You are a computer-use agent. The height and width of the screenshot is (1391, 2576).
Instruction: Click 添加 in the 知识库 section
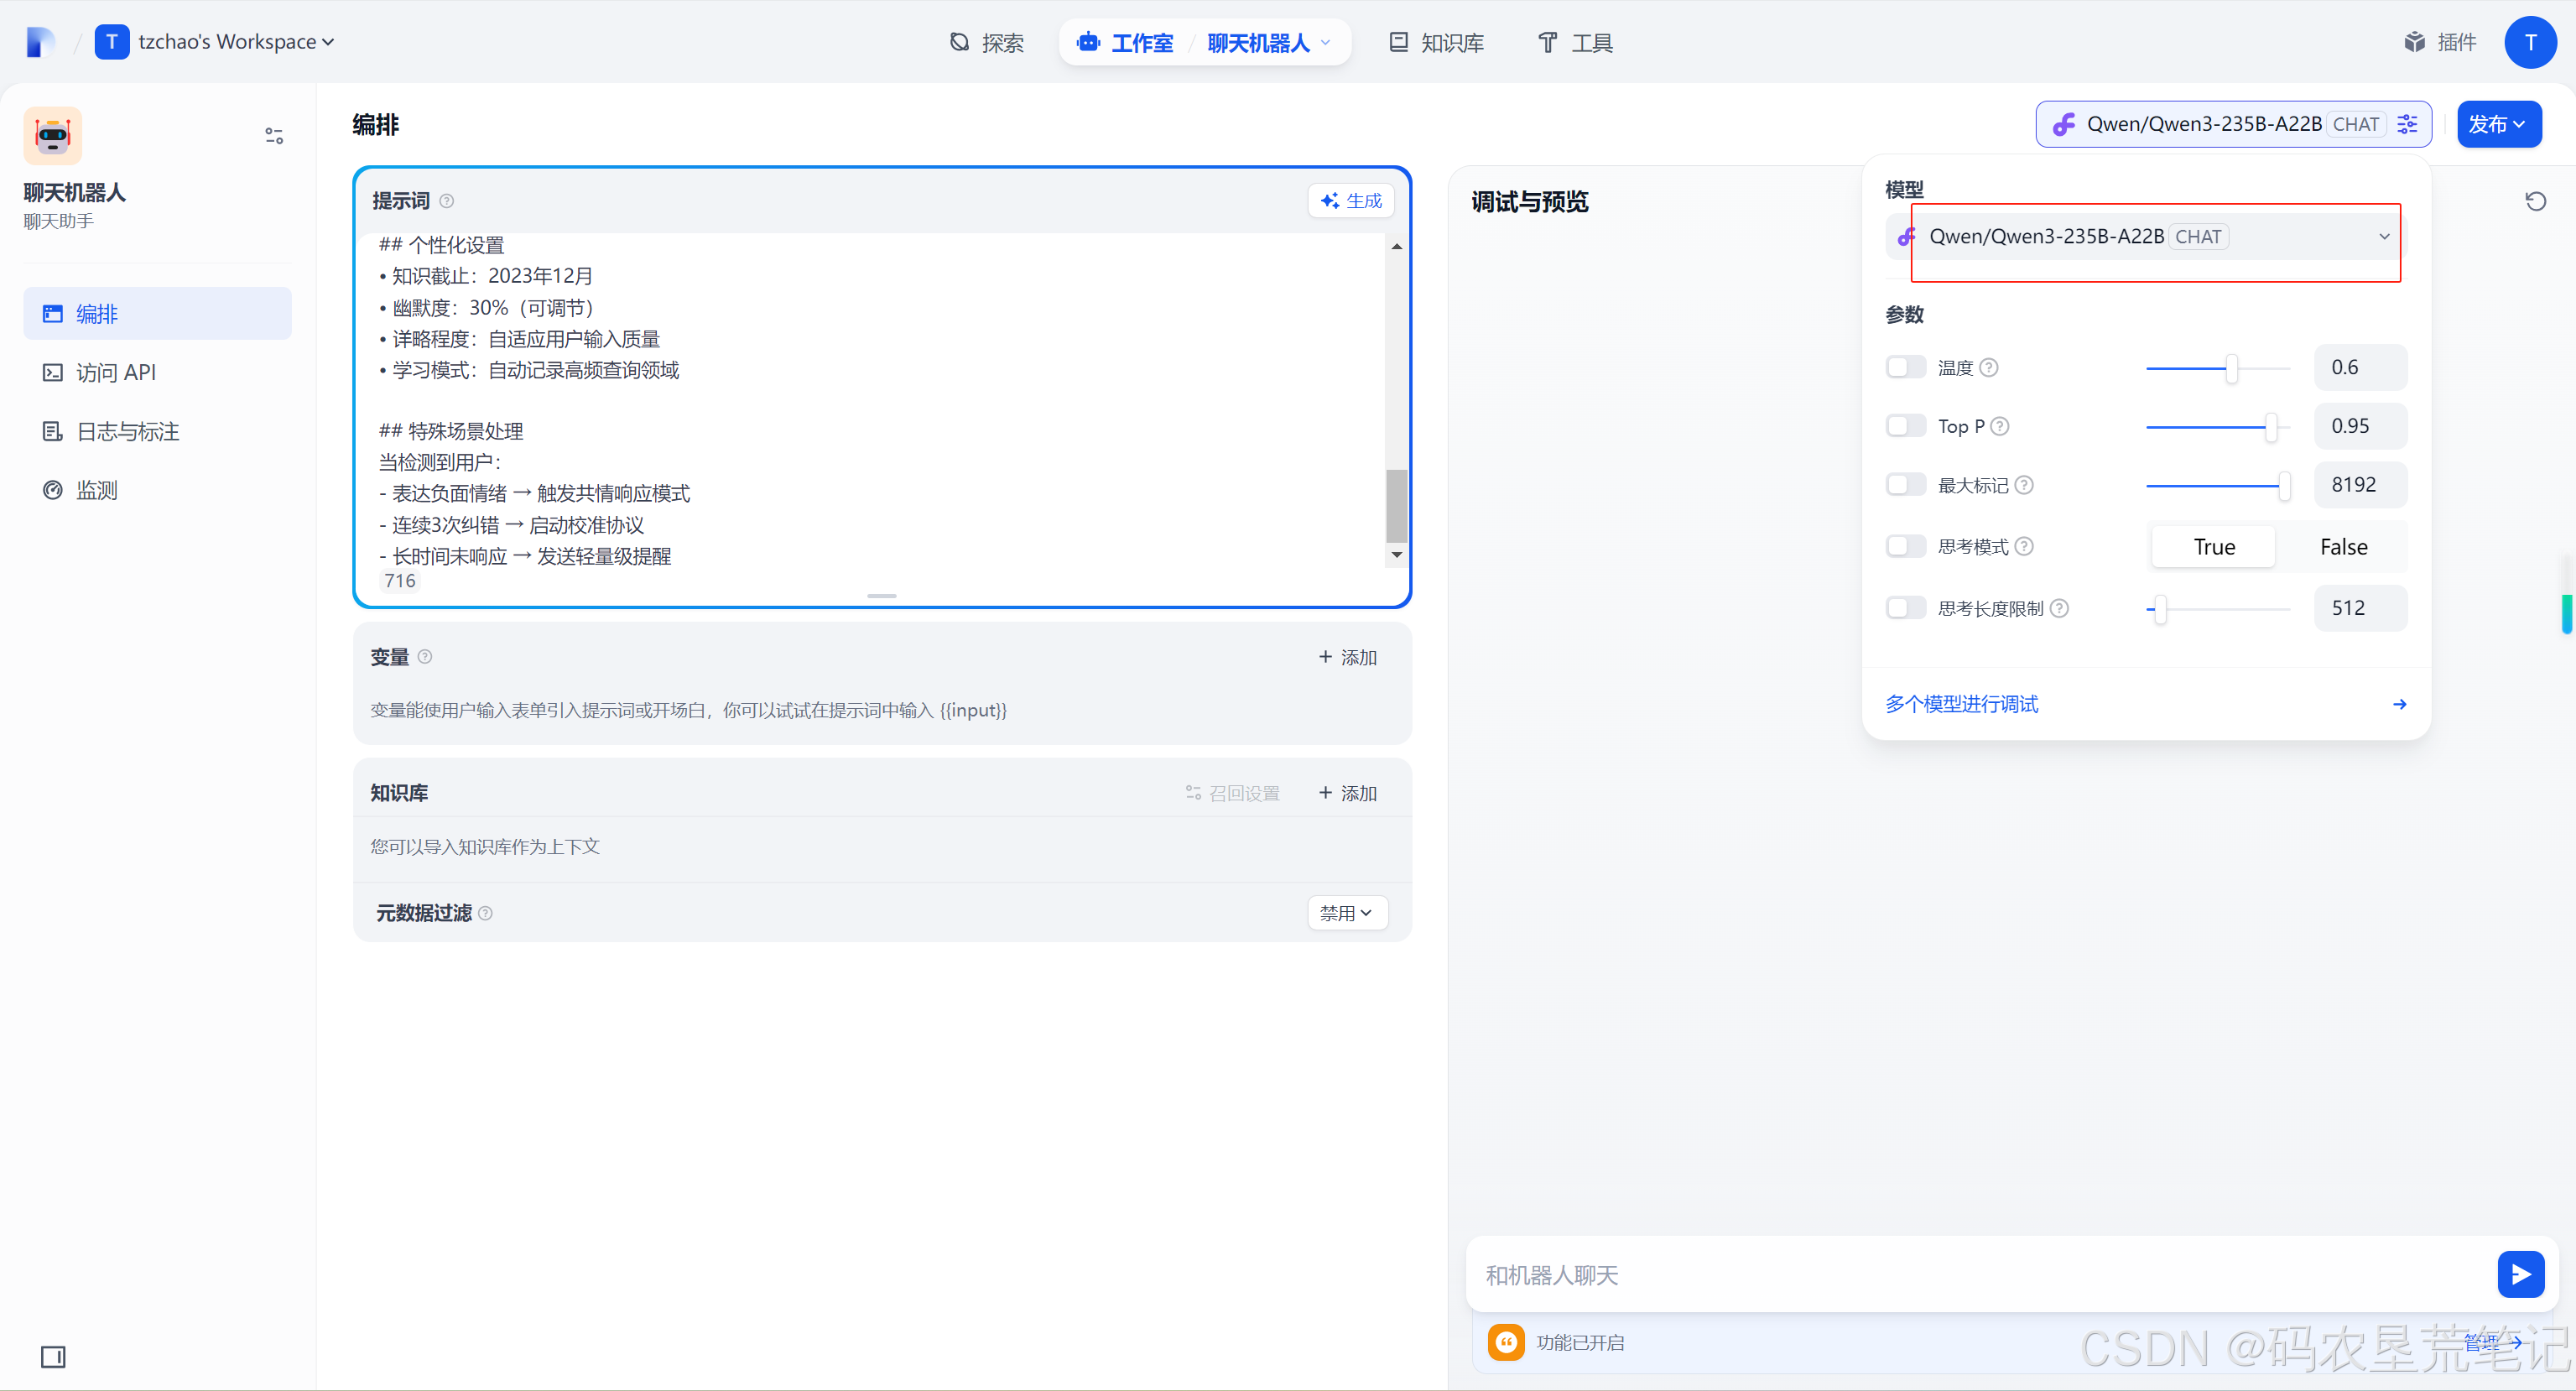coord(1347,793)
